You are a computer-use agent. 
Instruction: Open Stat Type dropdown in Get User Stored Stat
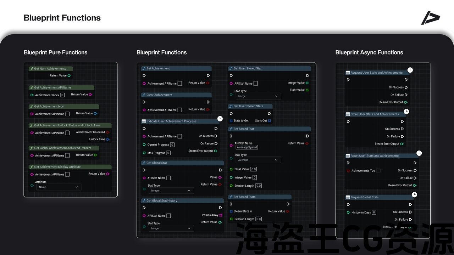(258, 96)
